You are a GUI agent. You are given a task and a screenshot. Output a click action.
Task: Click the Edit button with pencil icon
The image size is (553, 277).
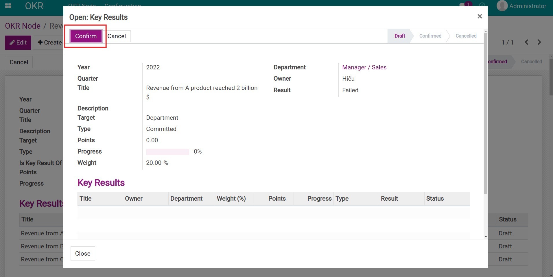[18, 43]
